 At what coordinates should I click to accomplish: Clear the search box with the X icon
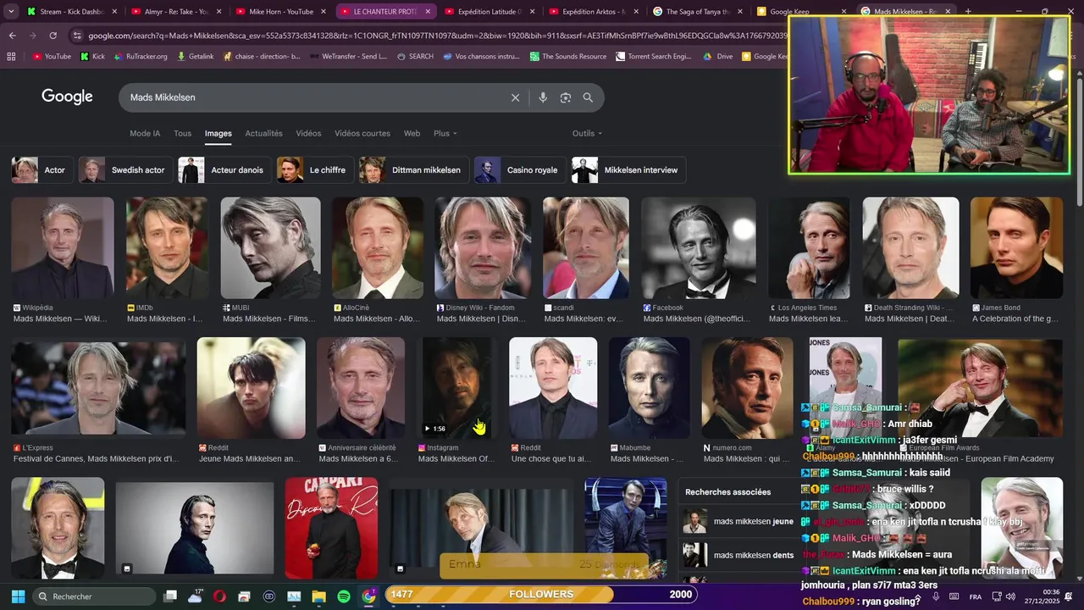coord(515,97)
